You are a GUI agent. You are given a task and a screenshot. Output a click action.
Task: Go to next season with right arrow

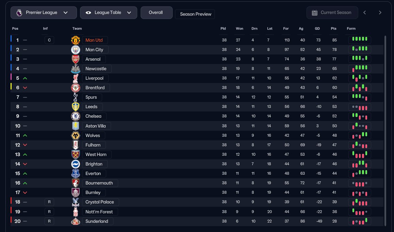380,13
